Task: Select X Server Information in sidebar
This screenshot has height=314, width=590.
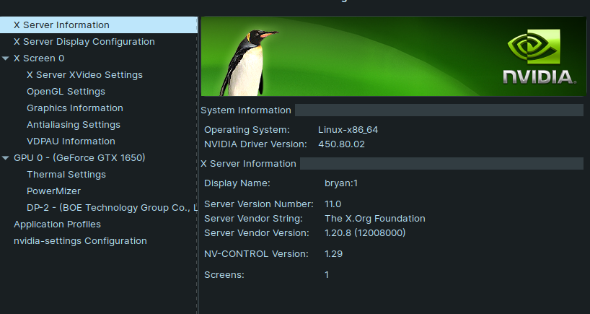Action: (x=61, y=25)
